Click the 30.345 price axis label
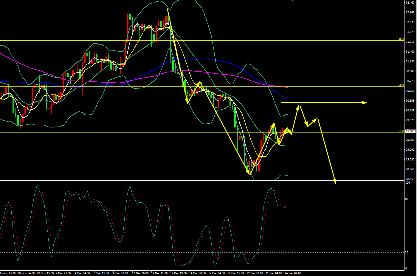The height and width of the screenshot is (276, 417). click(410, 101)
